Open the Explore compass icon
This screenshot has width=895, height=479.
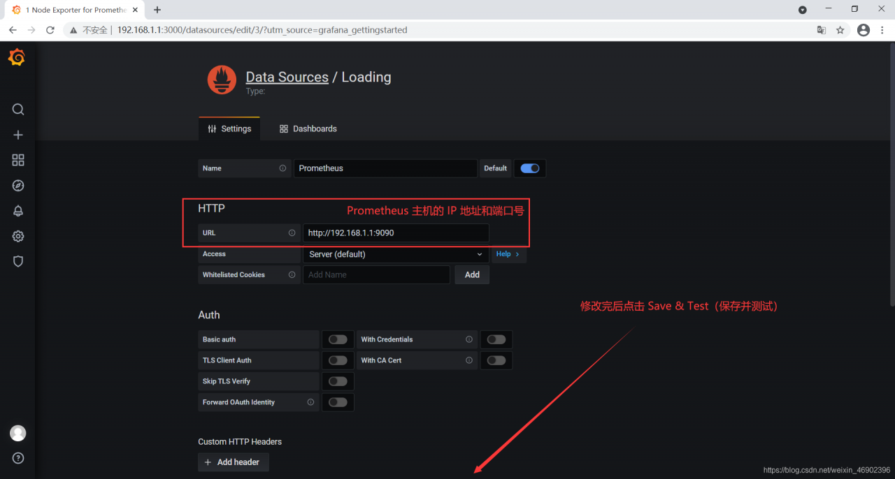[18, 186]
